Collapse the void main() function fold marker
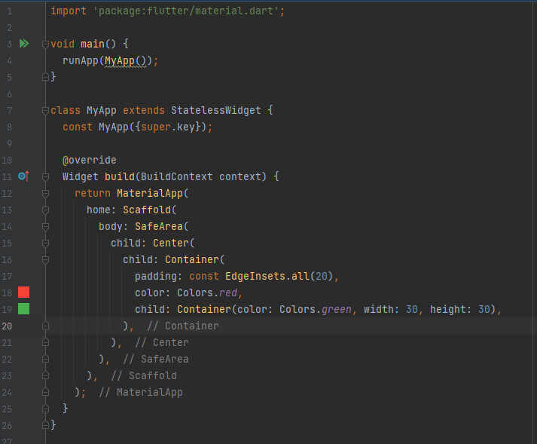Viewport: 537px width, 444px height. [x=45, y=44]
